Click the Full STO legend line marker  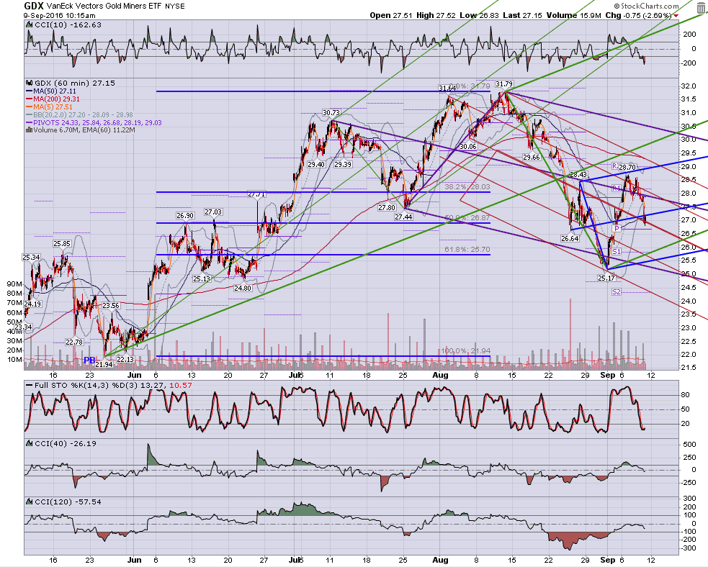29,386
